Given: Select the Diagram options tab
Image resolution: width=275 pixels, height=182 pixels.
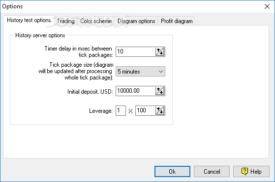Looking at the screenshot, I should pyautogui.click(x=136, y=21).
